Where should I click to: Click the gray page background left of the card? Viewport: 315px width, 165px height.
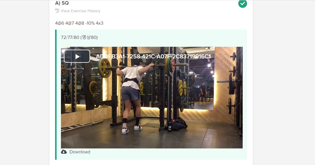(24, 82)
